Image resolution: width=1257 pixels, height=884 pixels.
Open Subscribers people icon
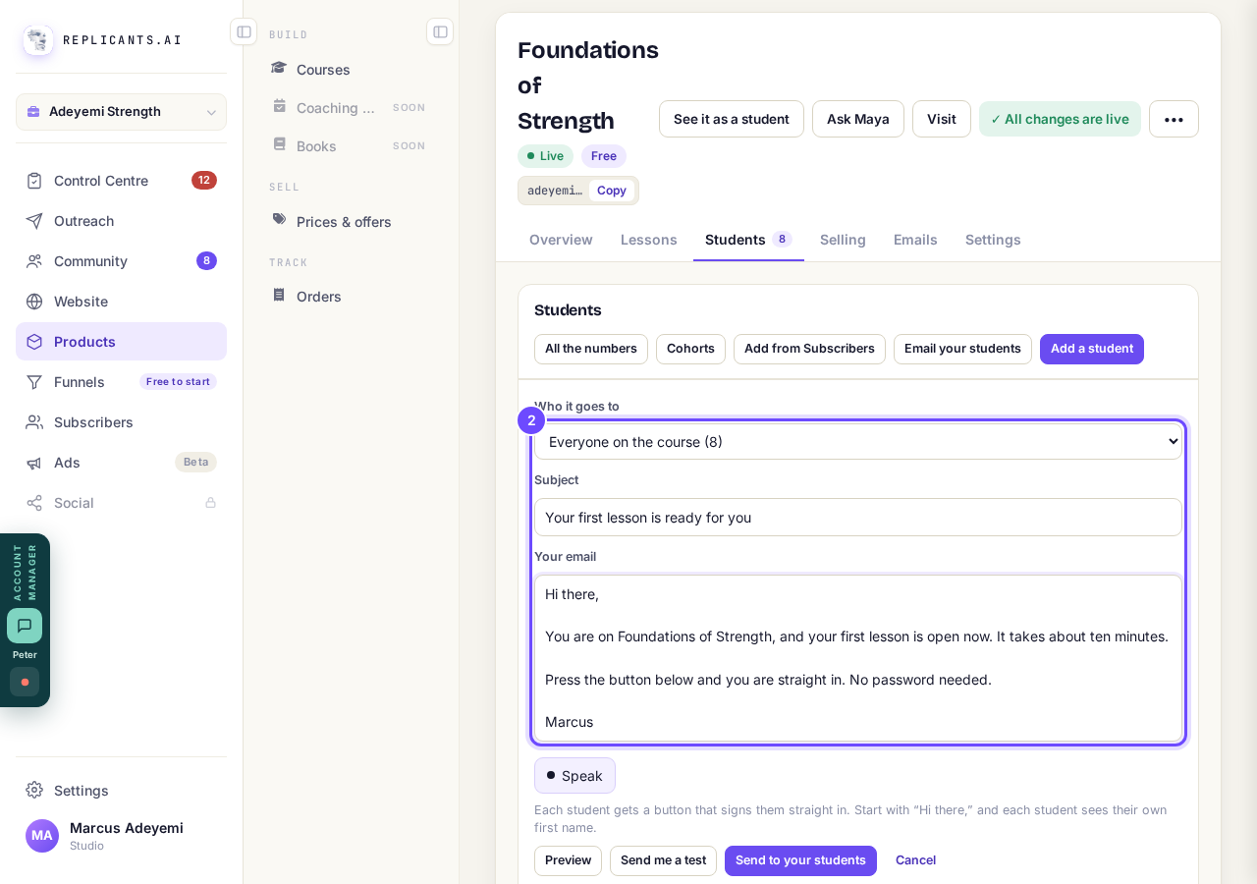(x=34, y=422)
